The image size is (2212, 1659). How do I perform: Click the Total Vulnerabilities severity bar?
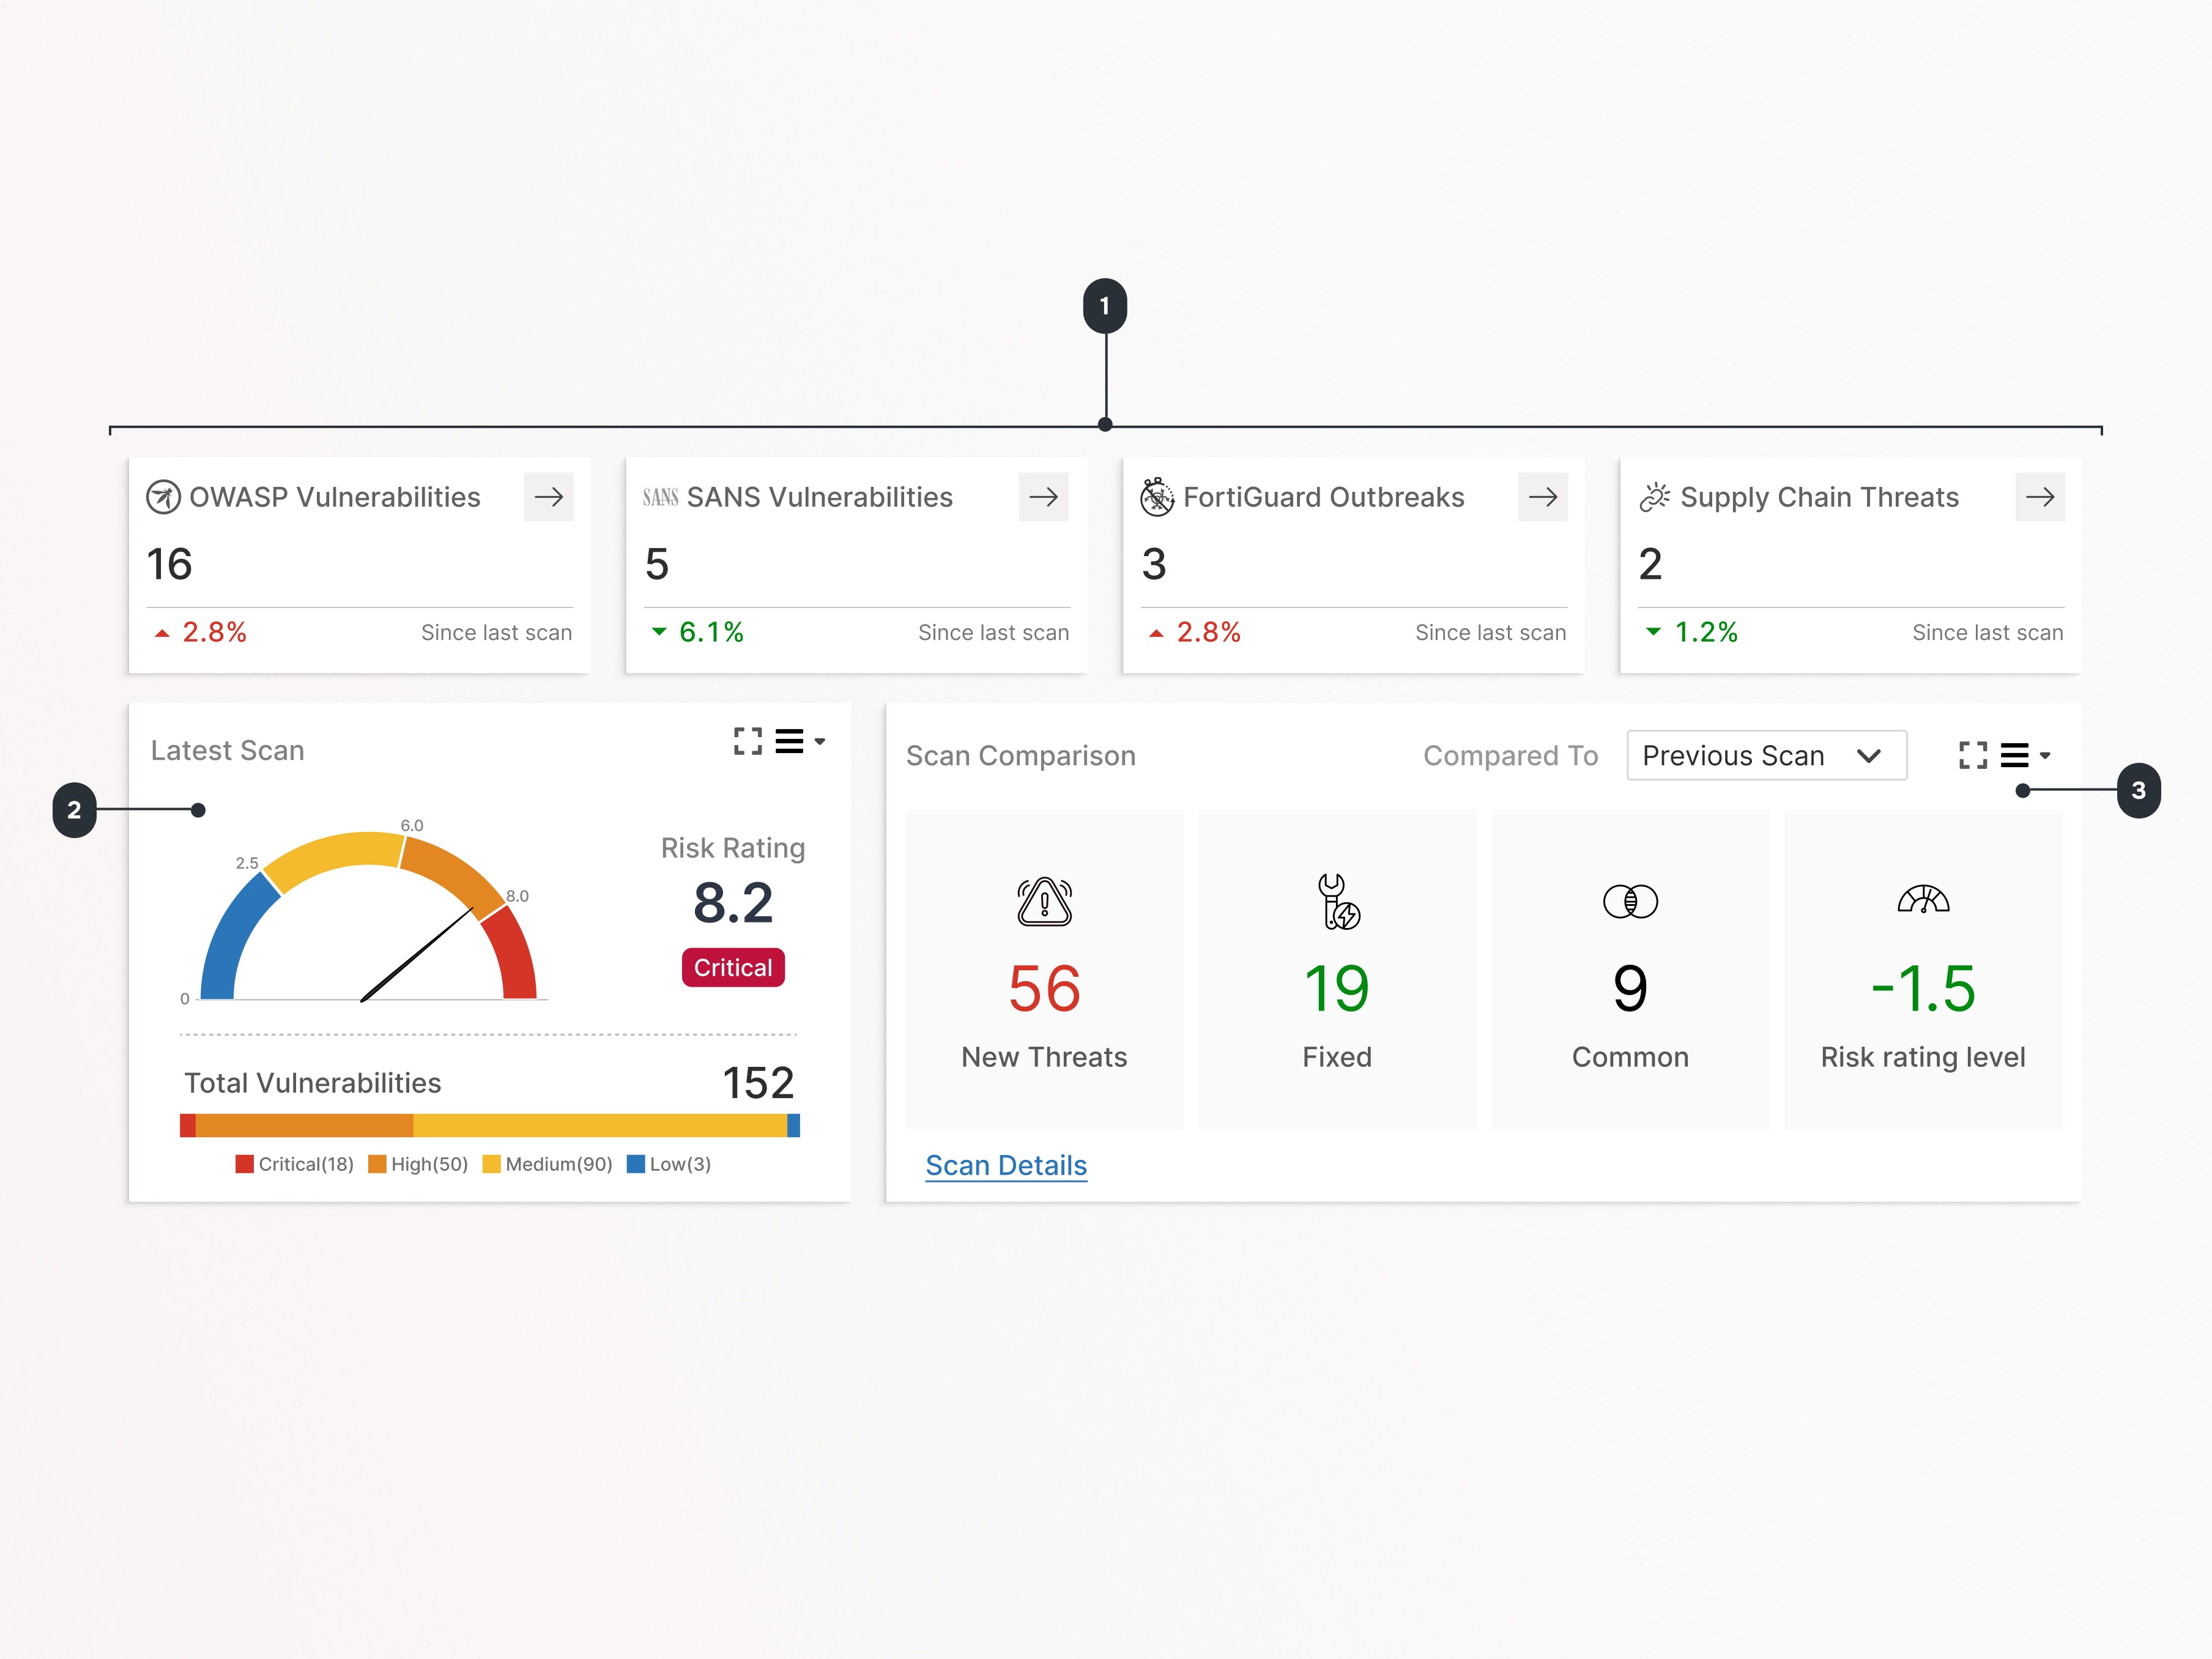pyautogui.click(x=490, y=1125)
